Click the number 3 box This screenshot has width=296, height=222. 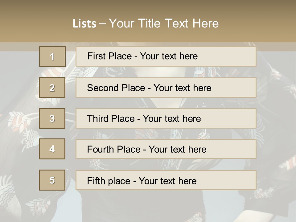(52, 118)
